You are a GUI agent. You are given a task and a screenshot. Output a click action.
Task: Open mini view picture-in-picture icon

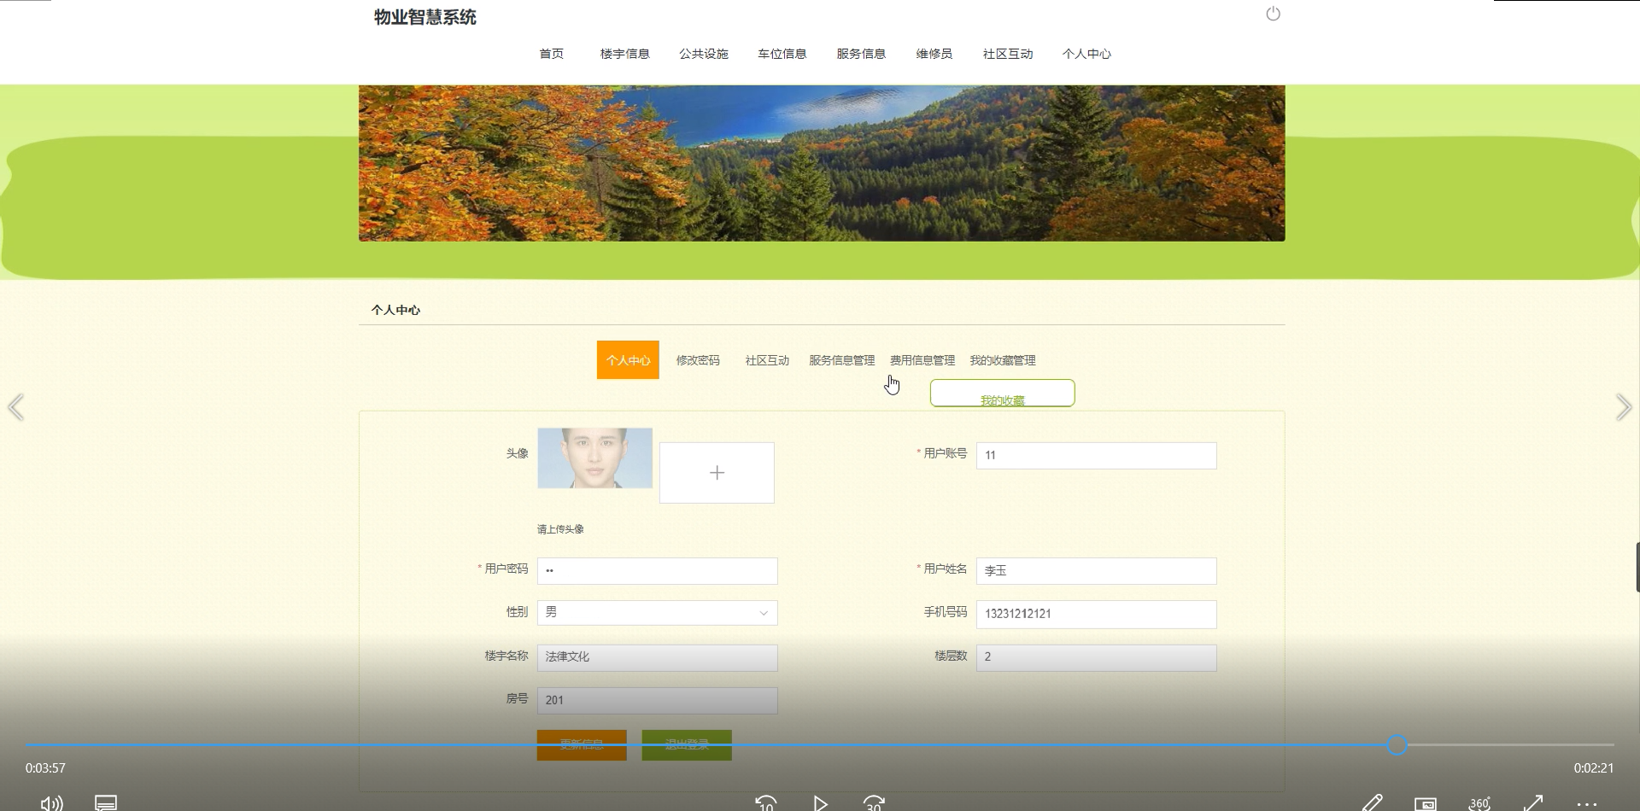[1426, 804]
